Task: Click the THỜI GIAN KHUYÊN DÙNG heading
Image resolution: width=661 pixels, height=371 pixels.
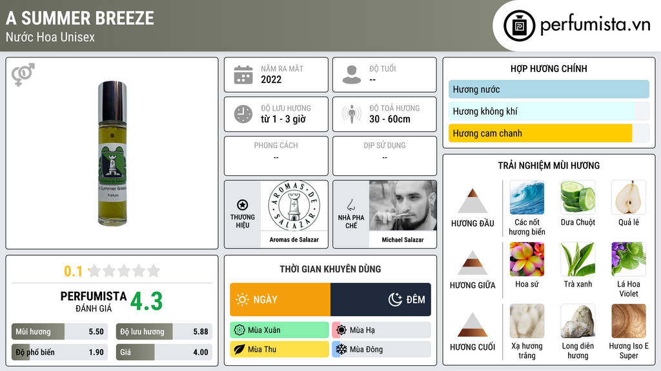Action: (330, 269)
